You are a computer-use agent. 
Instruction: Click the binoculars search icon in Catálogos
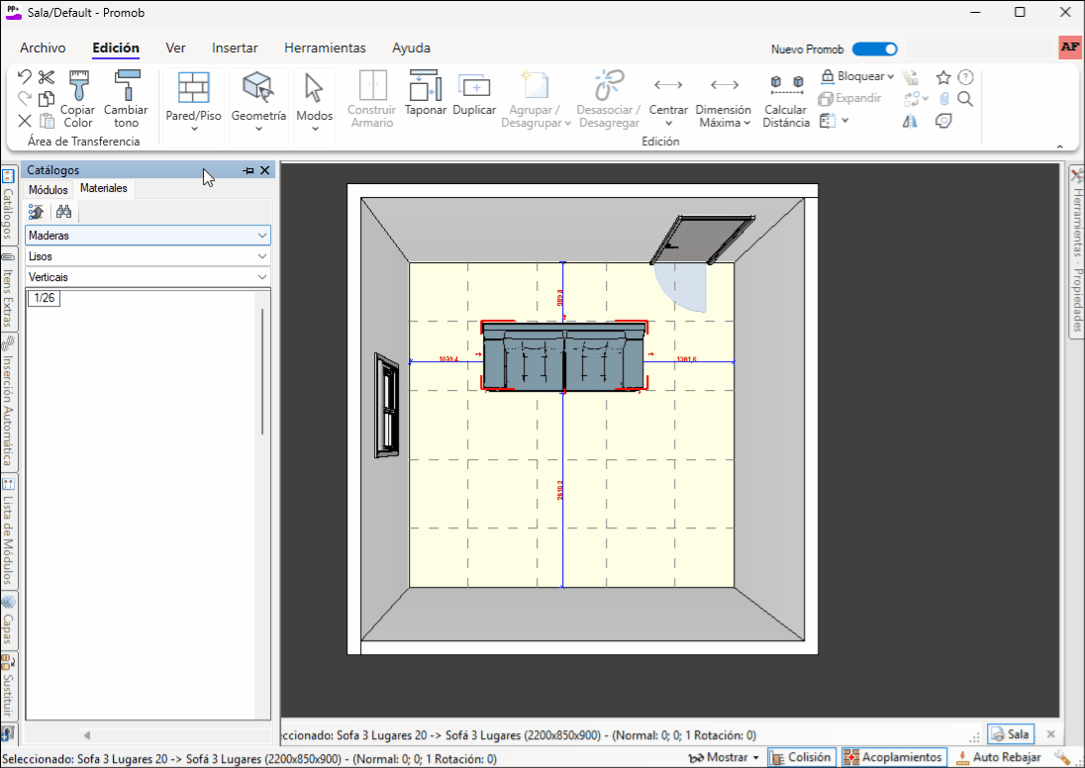[63, 212]
